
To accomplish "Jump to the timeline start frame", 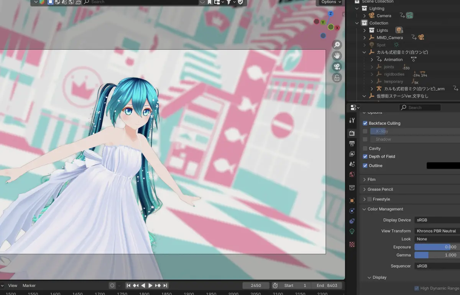I will coord(129,285).
